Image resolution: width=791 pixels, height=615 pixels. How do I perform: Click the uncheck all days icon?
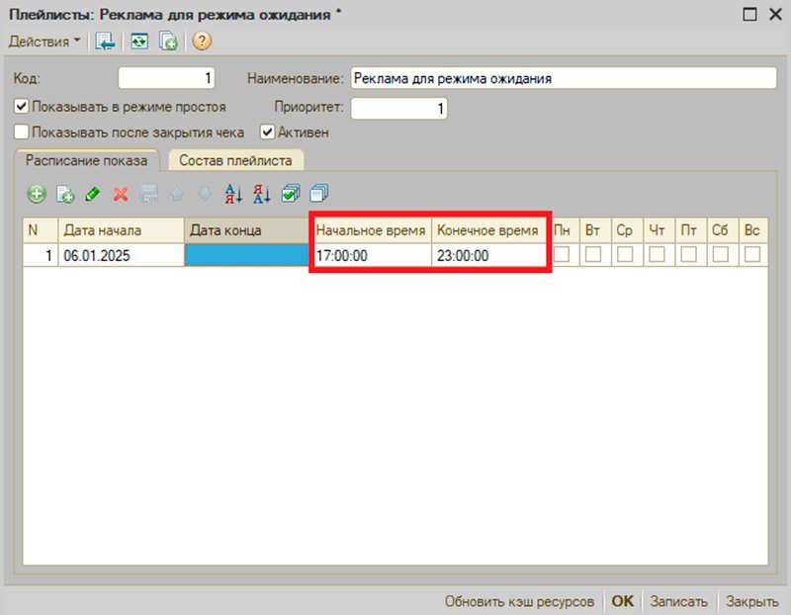(318, 194)
